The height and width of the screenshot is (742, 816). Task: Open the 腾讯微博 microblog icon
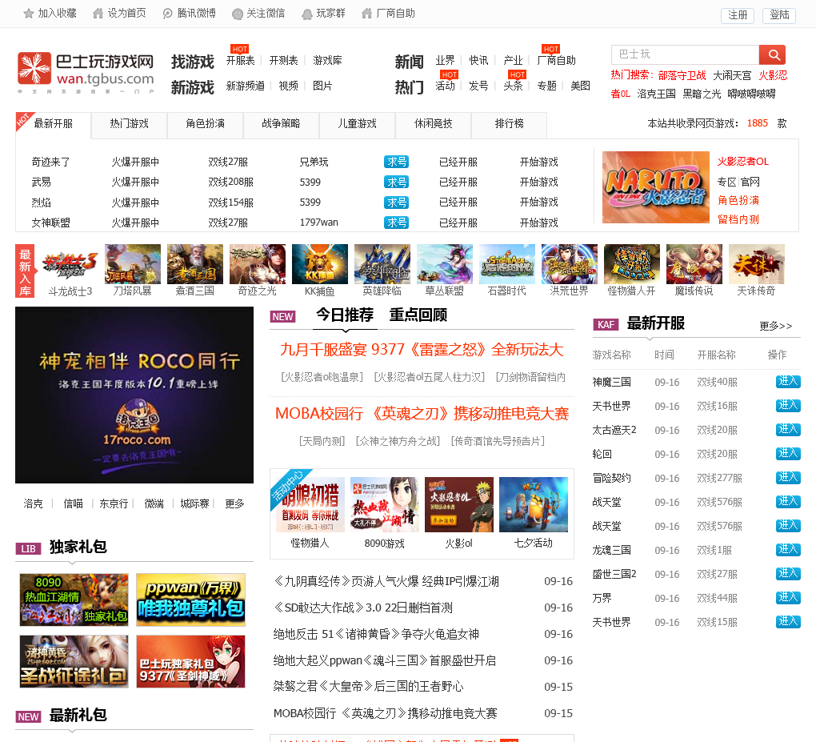(x=167, y=14)
